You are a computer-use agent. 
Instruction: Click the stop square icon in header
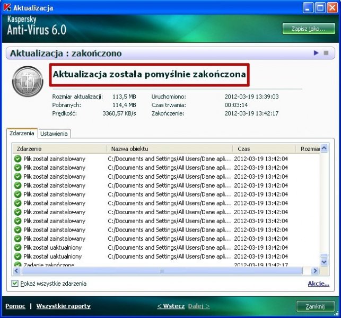pos(326,53)
